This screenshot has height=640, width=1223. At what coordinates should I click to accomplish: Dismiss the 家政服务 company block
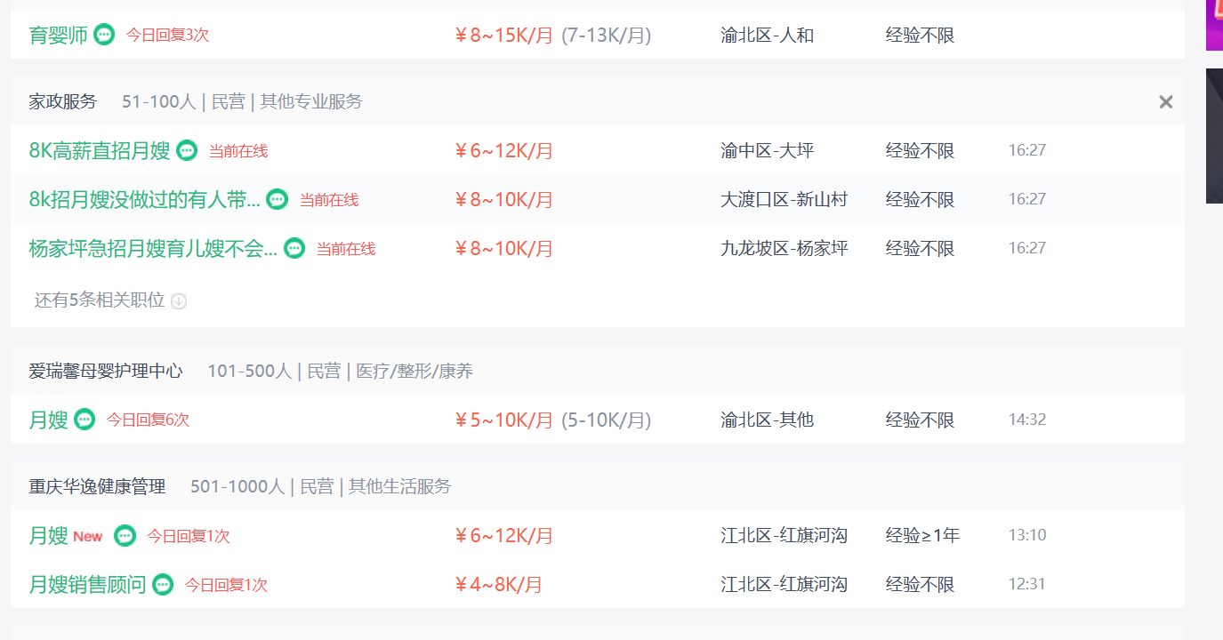click(x=1166, y=102)
